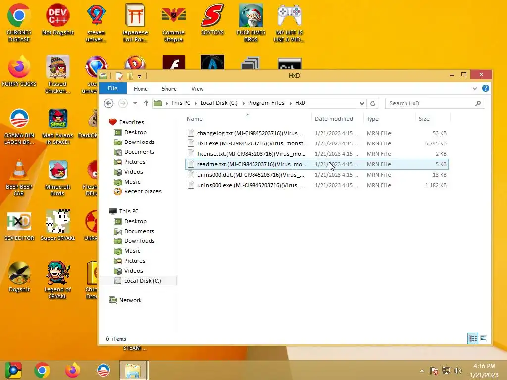Open the FURRY CUCKS Firefox desktop icon
507x380 pixels.
point(19,71)
